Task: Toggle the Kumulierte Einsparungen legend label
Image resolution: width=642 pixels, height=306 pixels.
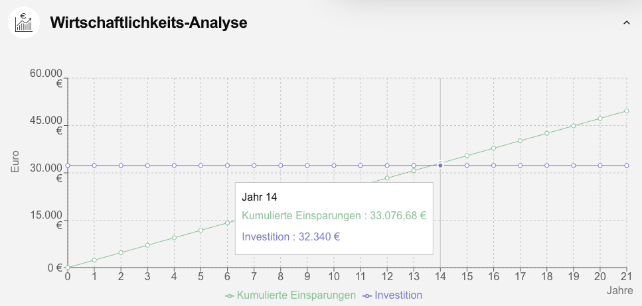Action: [296, 295]
